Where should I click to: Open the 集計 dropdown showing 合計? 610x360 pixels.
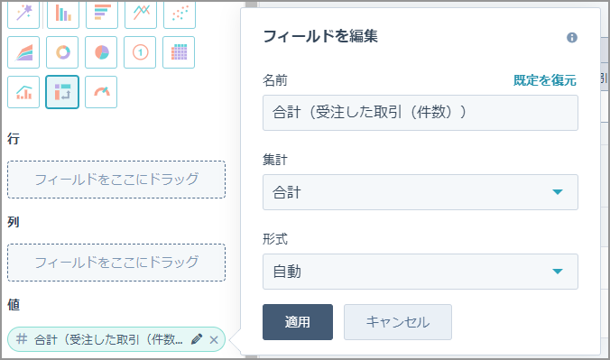click(x=421, y=192)
